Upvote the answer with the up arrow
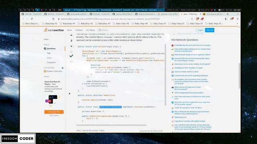Screen dimensions: 257x144 pyautogui.click(x=71, y=35)
